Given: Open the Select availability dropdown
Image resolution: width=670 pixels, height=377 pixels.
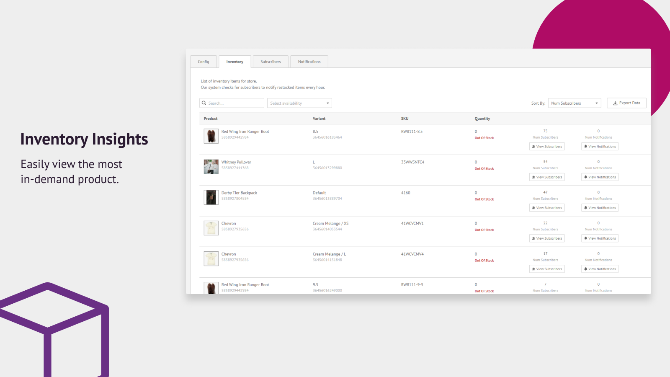Looking at the screenshot, I should (x=299, y=103).
